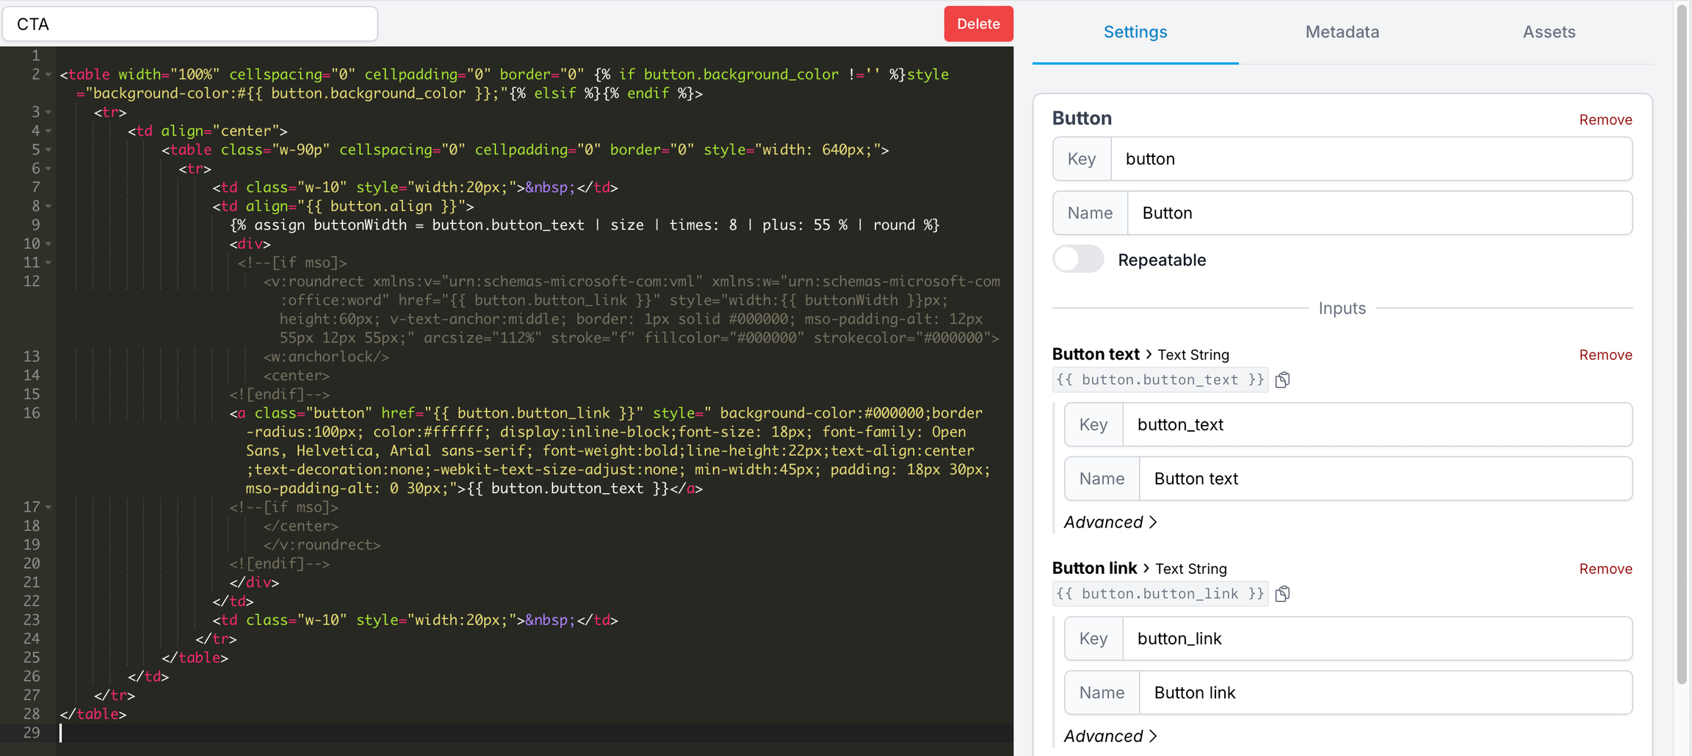Copy the button_link liquid tag
Screen dimensions: 1692x756
[x=1282, y=594]
